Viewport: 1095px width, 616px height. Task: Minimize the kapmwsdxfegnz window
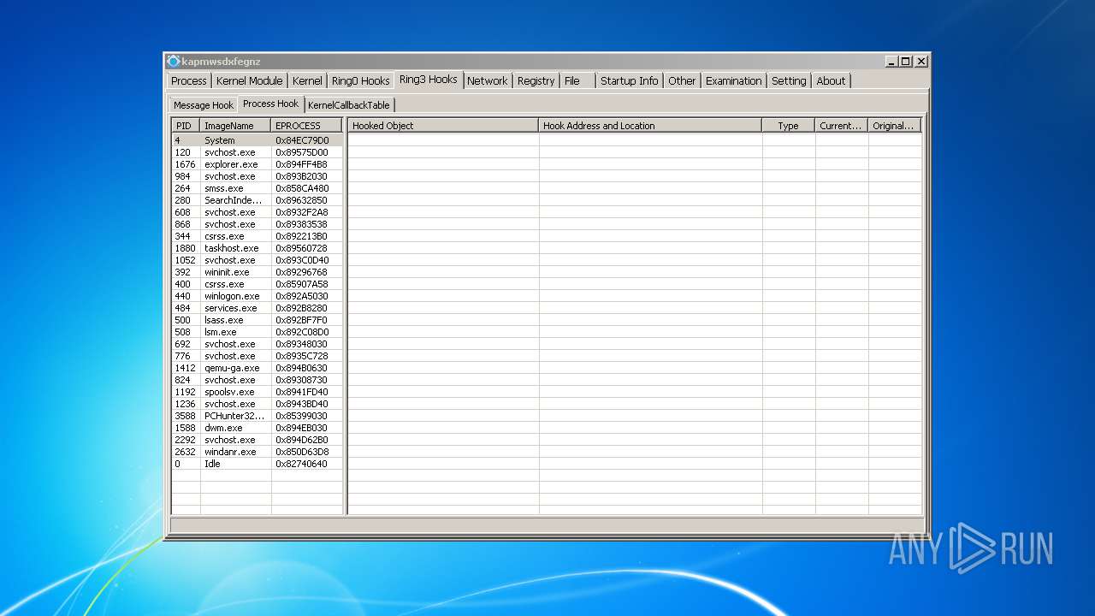pos(891,62)
